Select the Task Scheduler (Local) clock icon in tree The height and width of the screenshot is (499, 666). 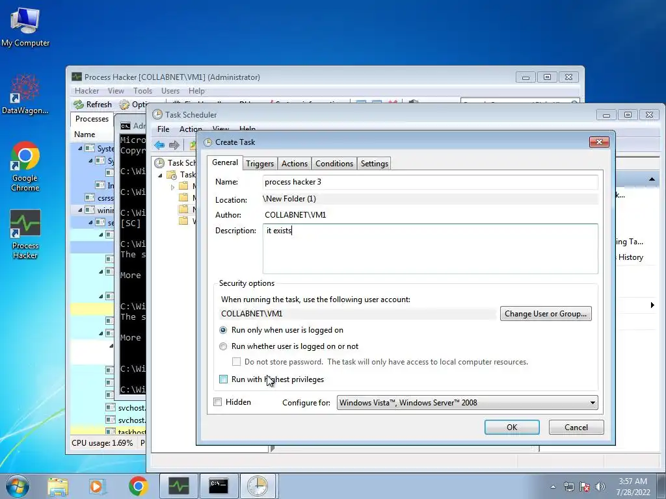(159, 163)
